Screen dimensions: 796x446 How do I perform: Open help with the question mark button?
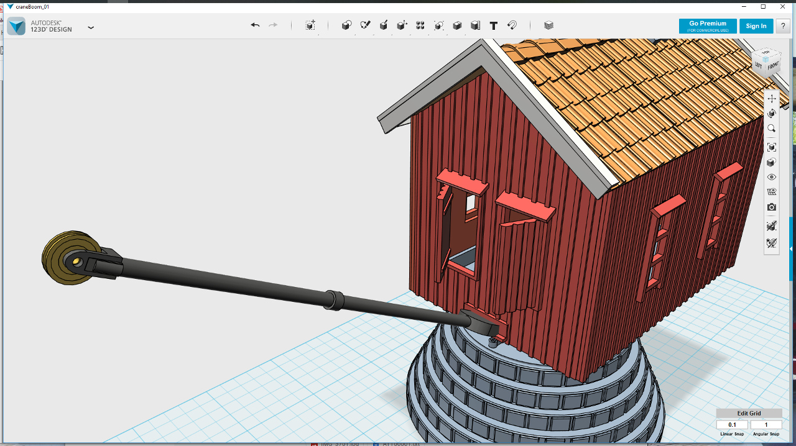coord(782,26)
